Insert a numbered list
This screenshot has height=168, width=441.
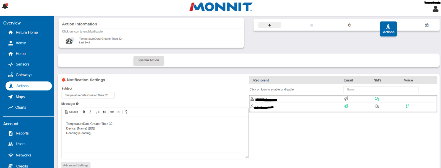pos(98,112)
